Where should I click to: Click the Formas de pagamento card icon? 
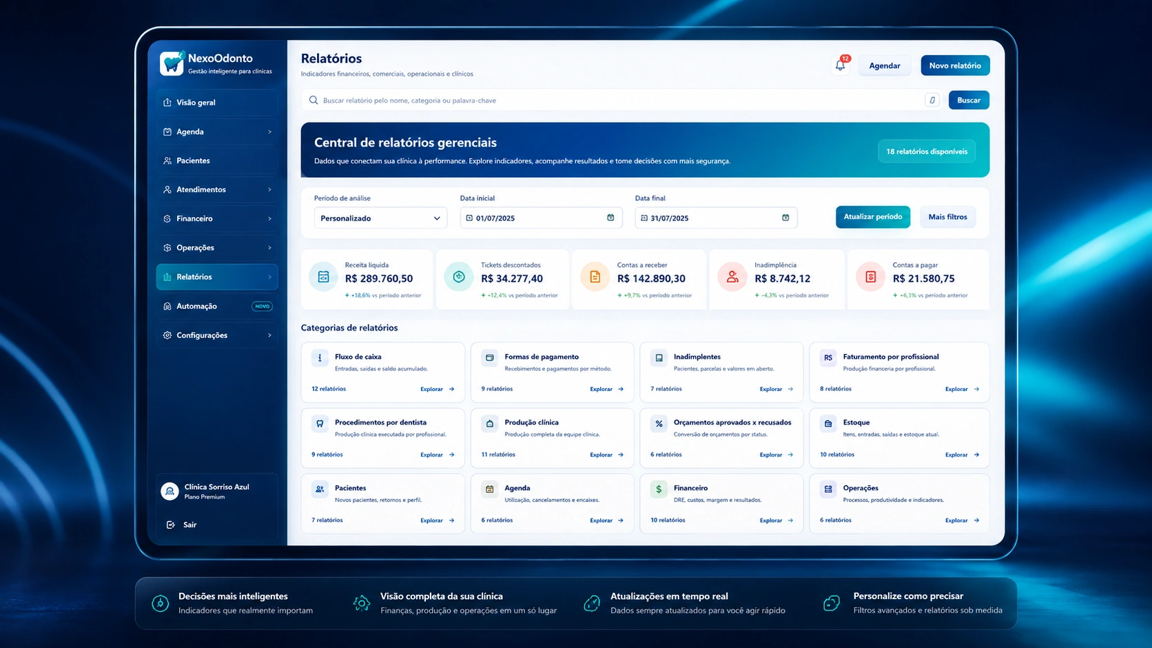[490, 358]
